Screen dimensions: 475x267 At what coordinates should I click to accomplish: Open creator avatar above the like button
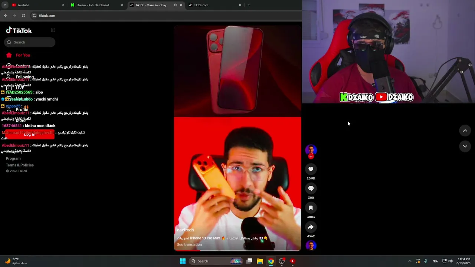(311, 150)
